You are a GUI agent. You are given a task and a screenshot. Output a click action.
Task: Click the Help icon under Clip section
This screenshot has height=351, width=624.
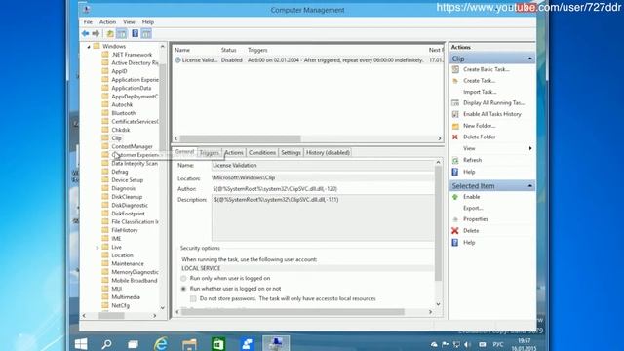tap(455, 172)
